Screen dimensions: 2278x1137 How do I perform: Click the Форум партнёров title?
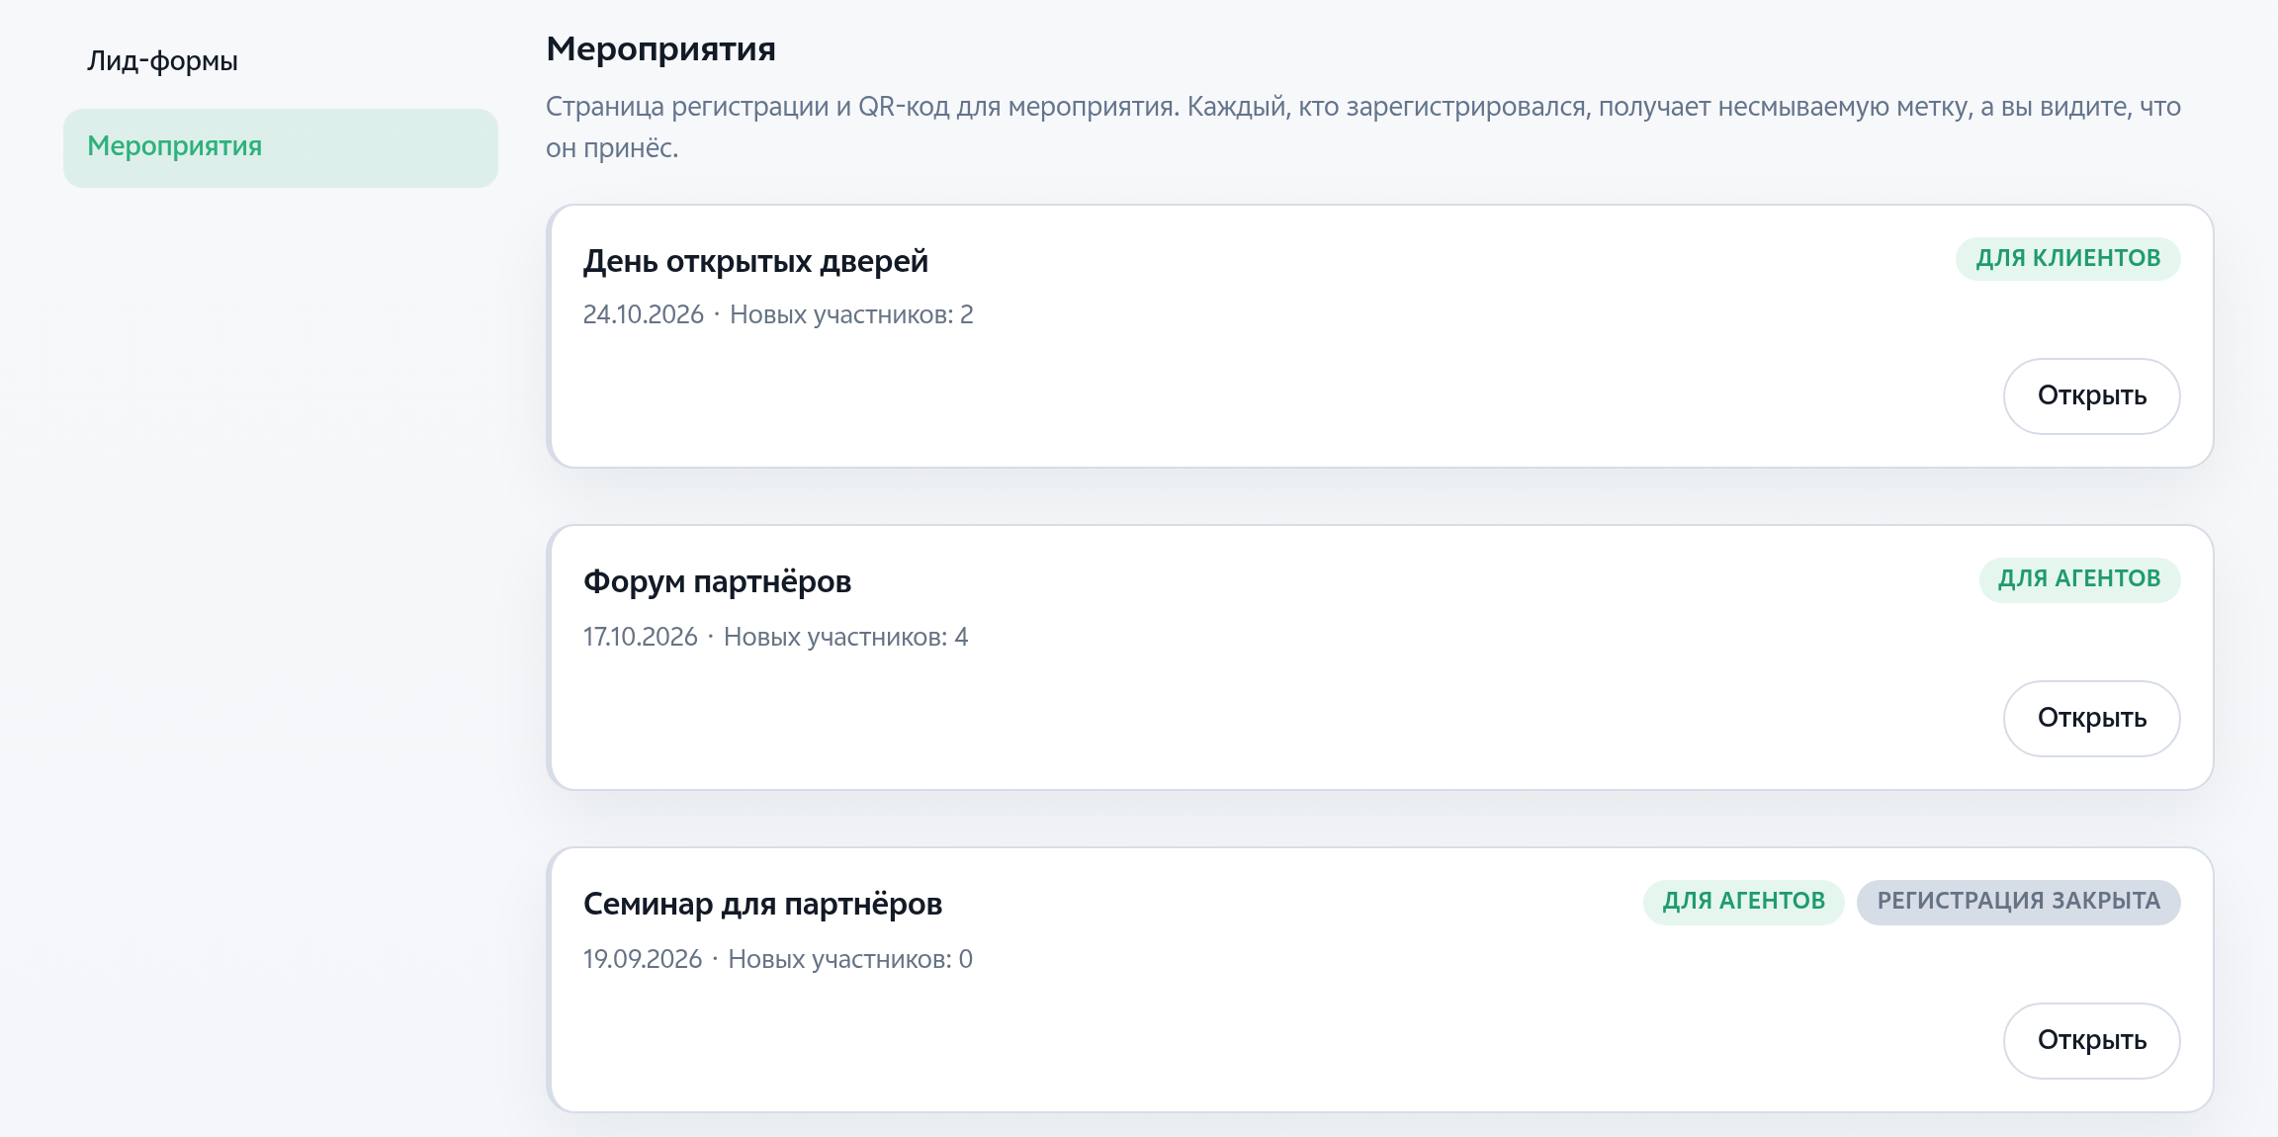tap(717, 581)
